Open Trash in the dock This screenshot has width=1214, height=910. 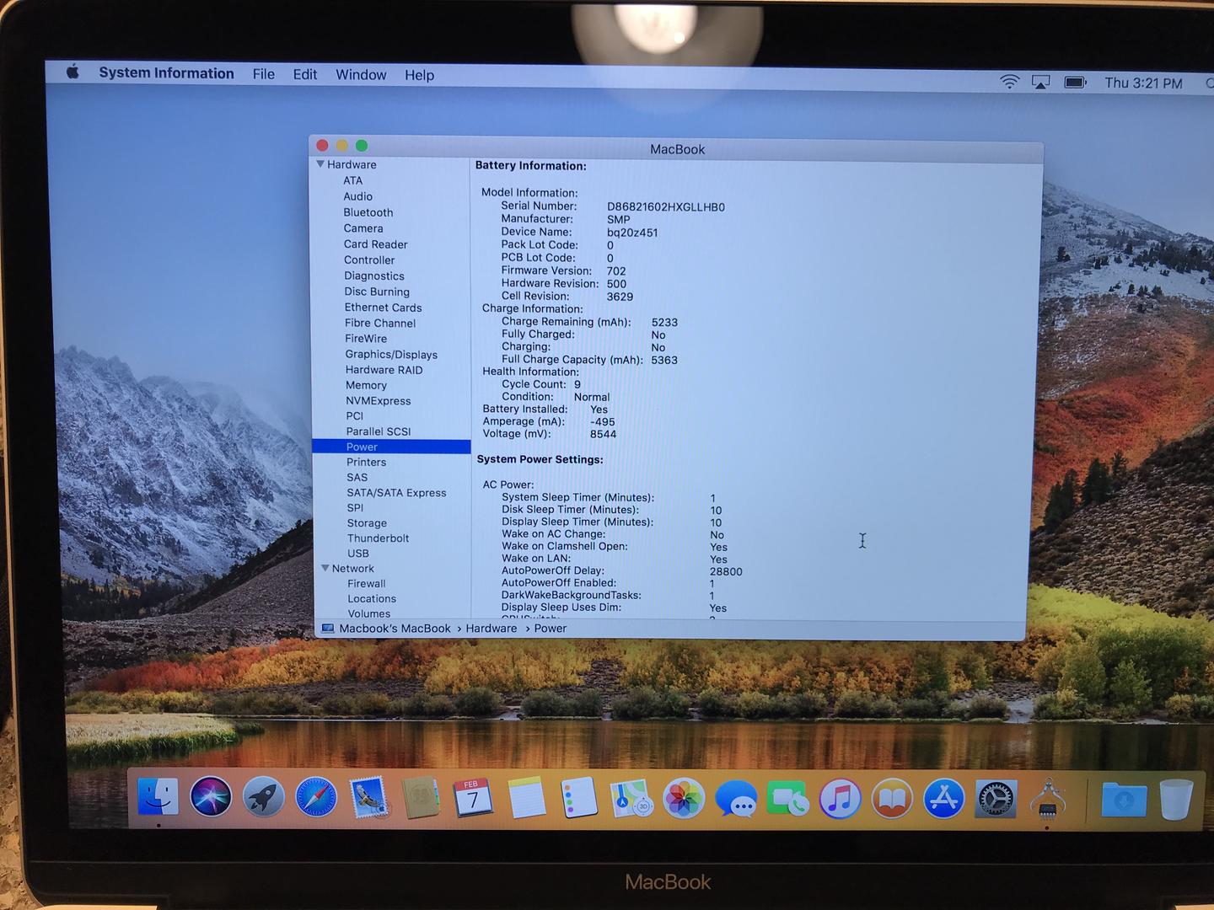[1176, 800]
